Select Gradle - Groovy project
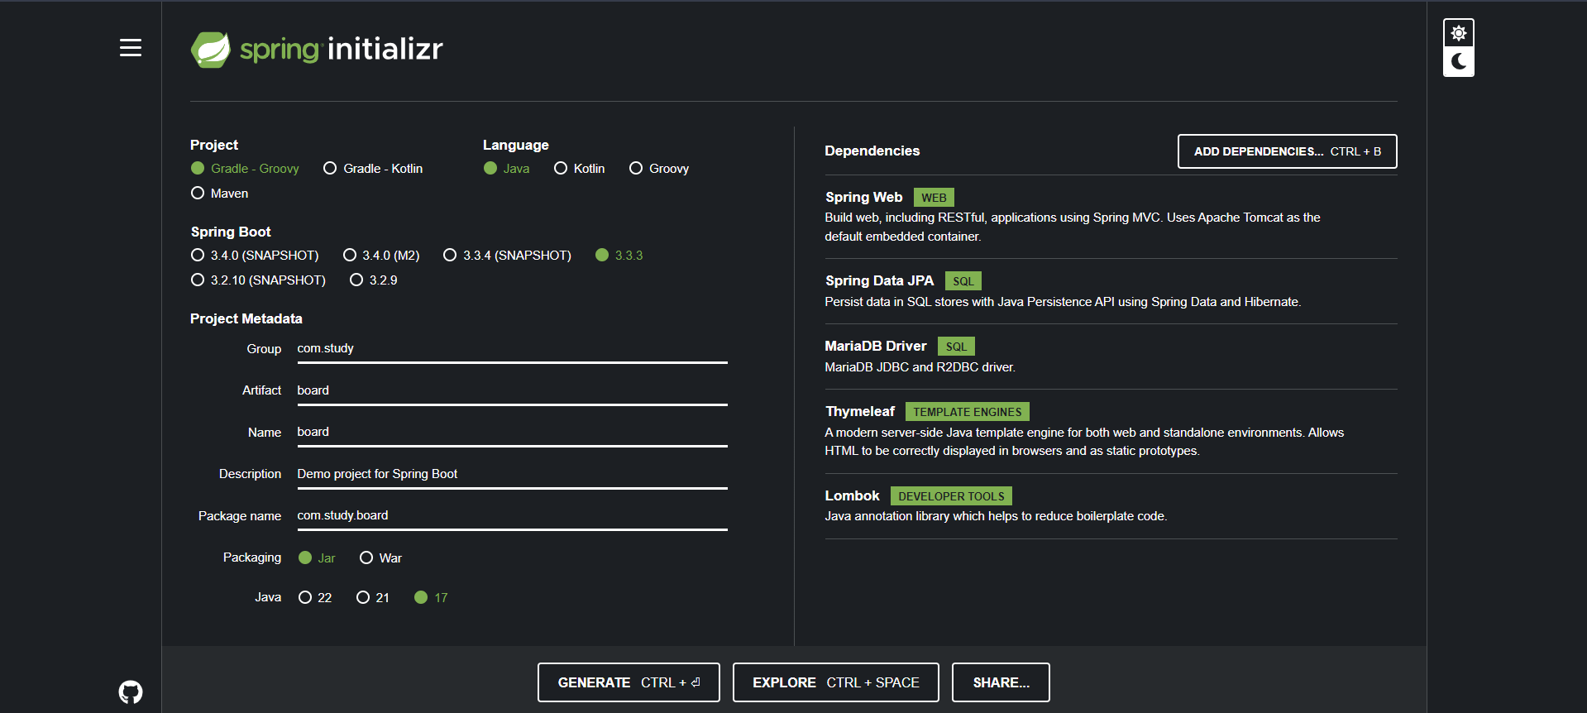The image size is (1587, 713). (x=245, y=169)
